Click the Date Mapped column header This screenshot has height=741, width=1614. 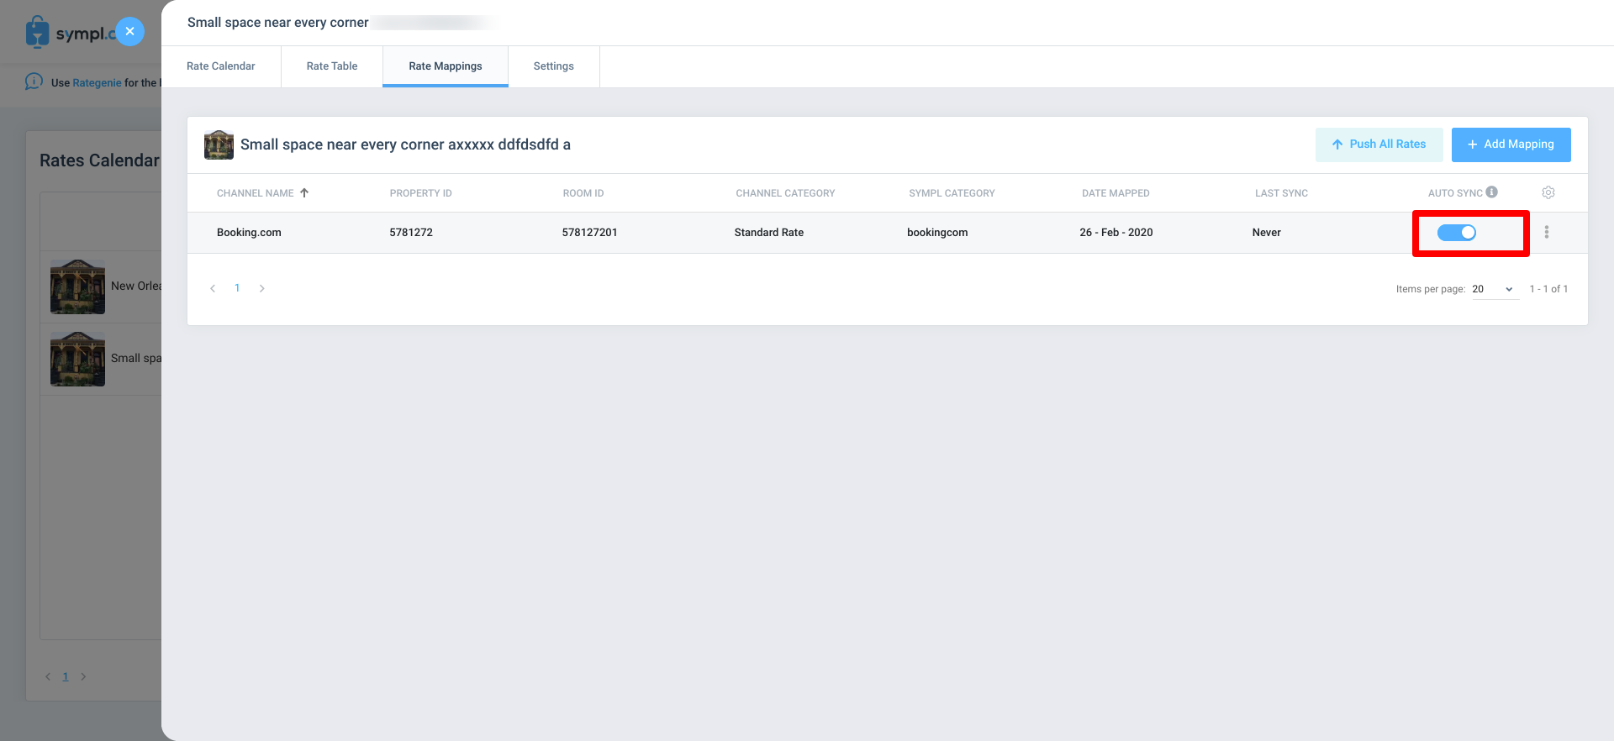tap(1116, 193)
